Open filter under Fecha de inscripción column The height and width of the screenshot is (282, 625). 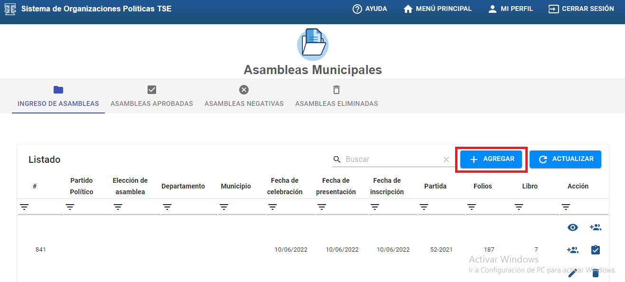click(x=375, y=207)
